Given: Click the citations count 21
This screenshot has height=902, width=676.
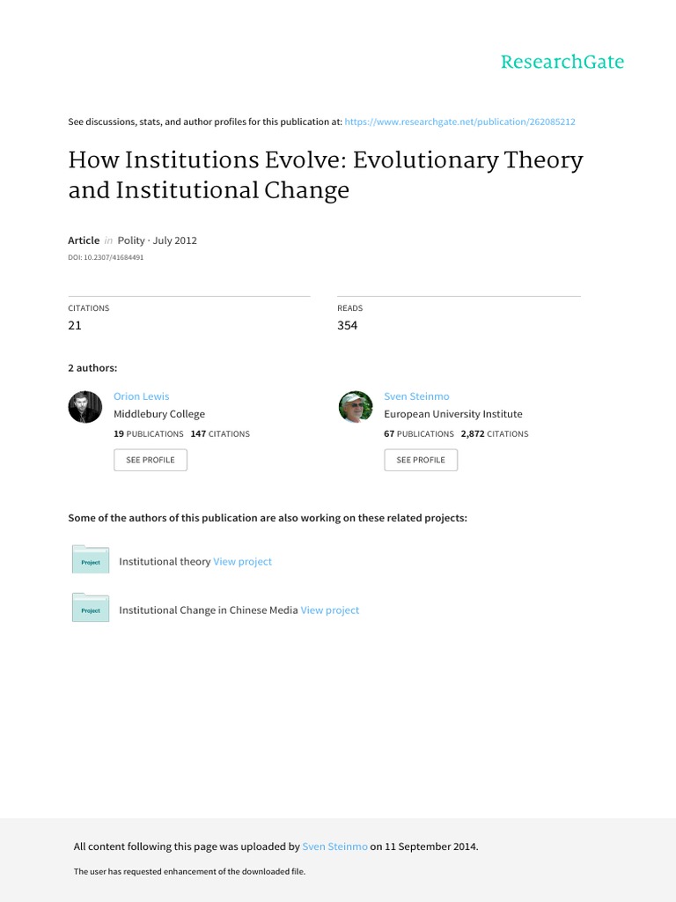Looking at the screenshot, I should click(75, 325).
